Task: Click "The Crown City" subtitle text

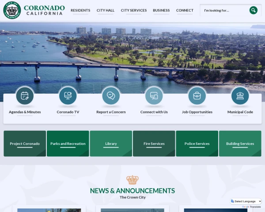Action: point(132,197)
